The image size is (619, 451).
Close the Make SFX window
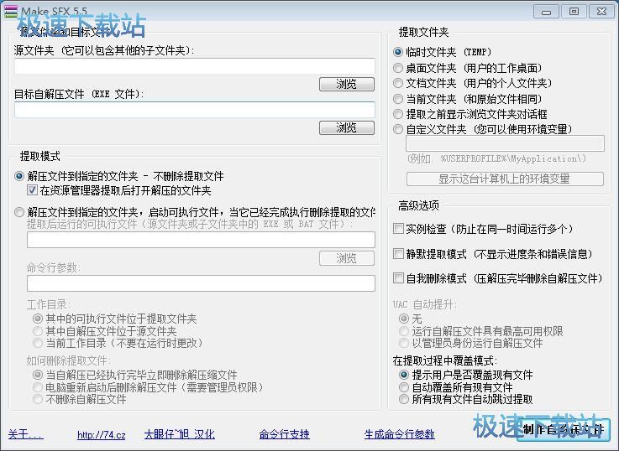[x=601, y=12]
